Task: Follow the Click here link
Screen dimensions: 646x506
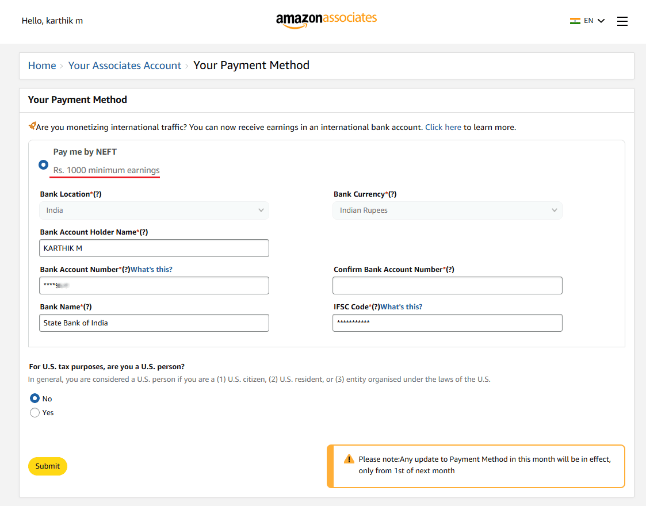Action: [x=443, y=127]
